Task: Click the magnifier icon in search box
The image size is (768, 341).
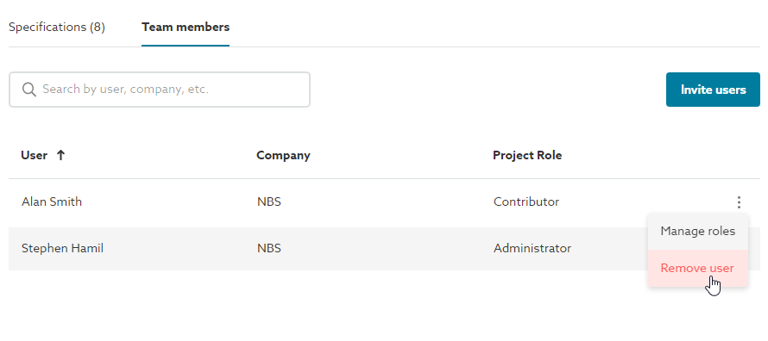Action: click(28, 90)
